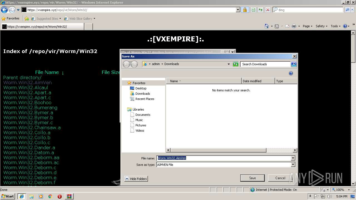This screenshot has width=356, height=200.
Task: Open the Worm.Win32.Alcaul link
Action: pos(26,87)
